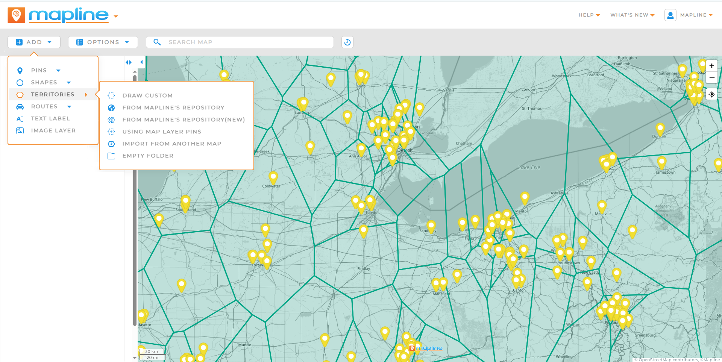Click the Pins location icon
The height and width of the screenshot is (362, 722).
20,71
